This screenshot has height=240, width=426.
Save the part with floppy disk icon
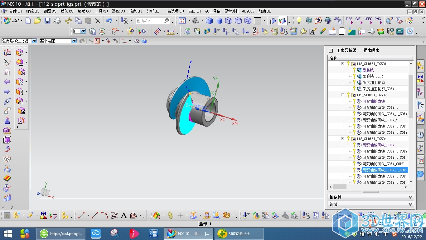pos(47,21)
